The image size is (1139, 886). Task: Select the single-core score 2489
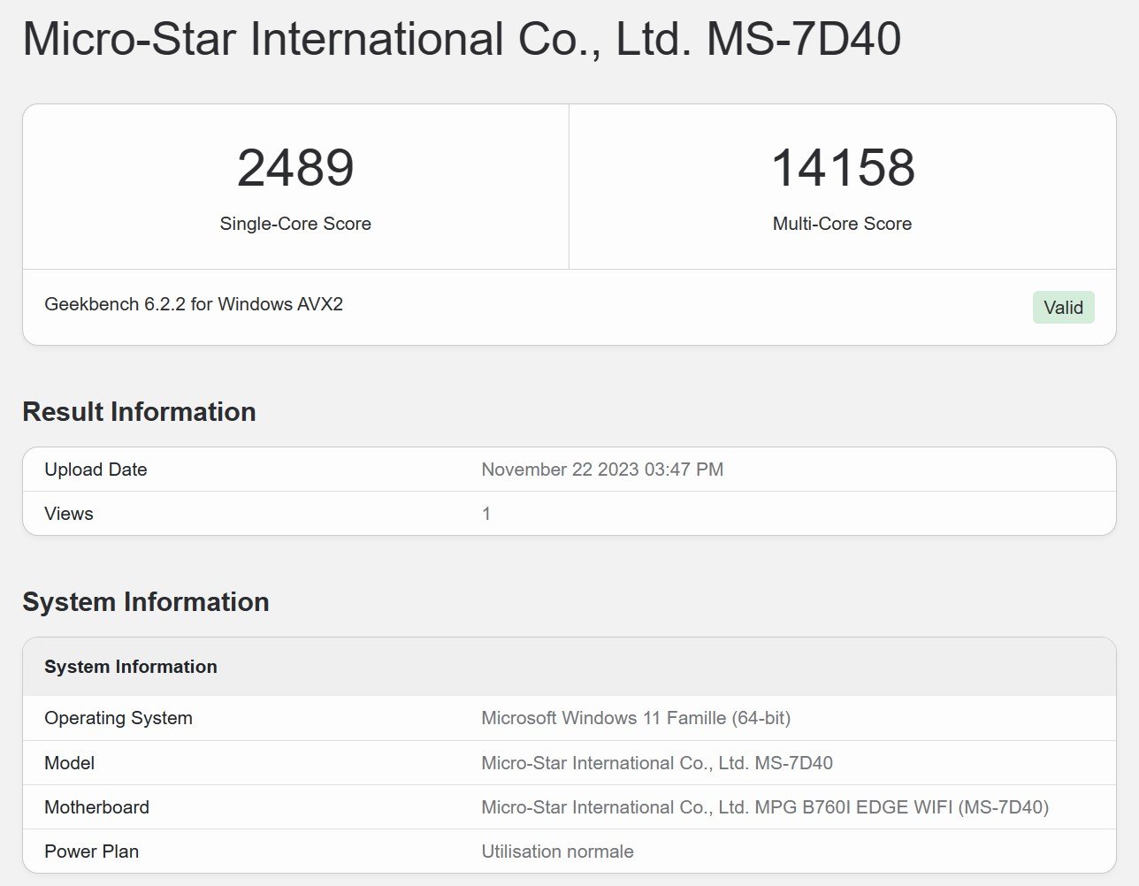[x=295, y=167]
